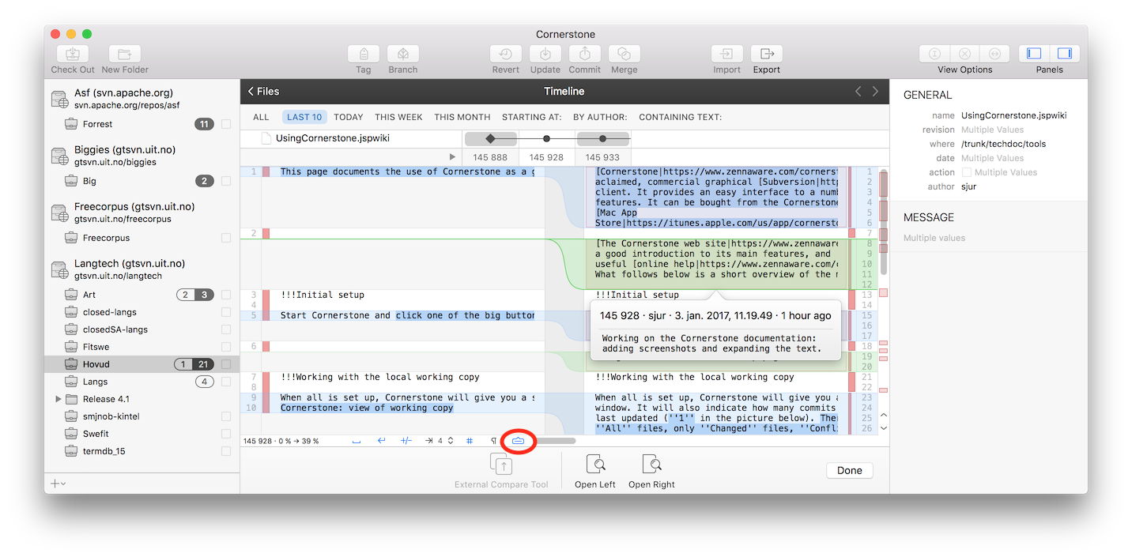Click the Update toolbar icon
Image resolution: width=1132 pixels, height=557 pixels.
tap(545, 54)
